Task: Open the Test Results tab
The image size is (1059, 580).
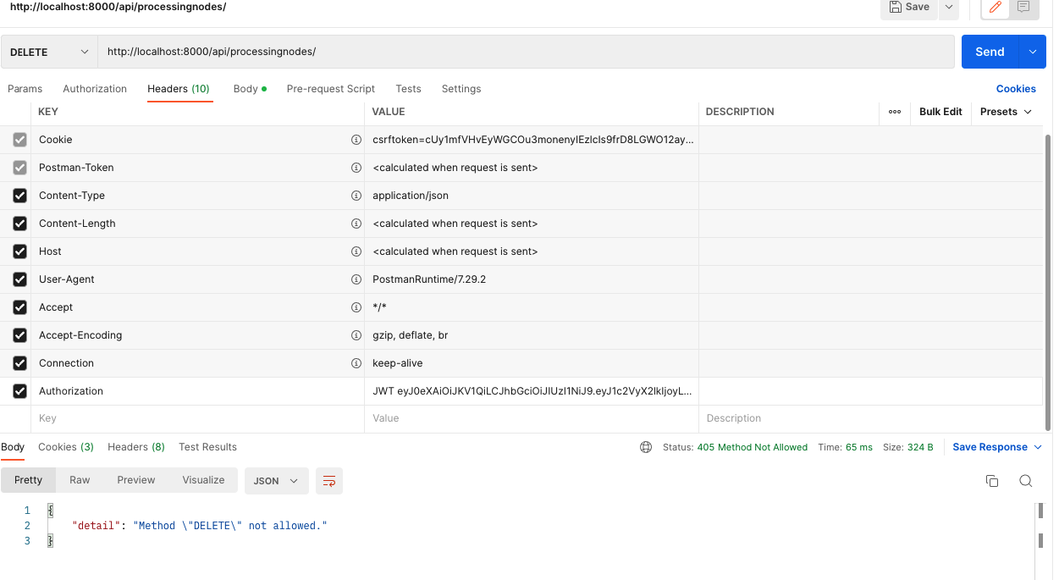Action: (x=207, y=446)
